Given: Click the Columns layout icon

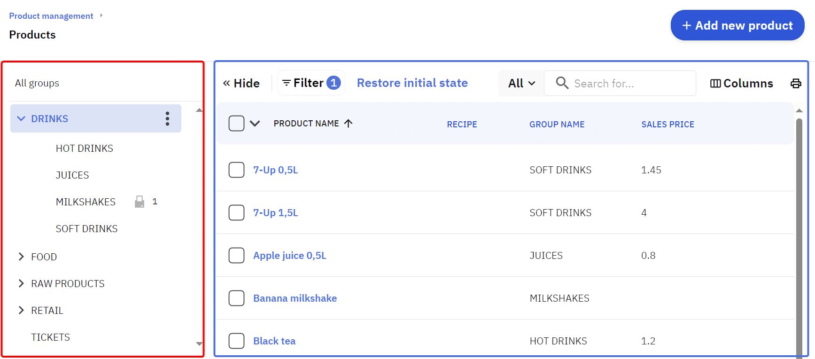Looking at the screenshot, I should tap(715, 84).
